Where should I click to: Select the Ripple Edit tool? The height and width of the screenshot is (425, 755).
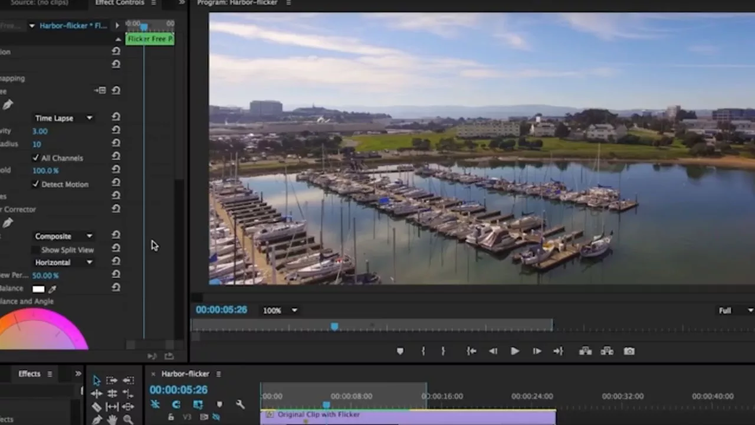tap(96, 394)
